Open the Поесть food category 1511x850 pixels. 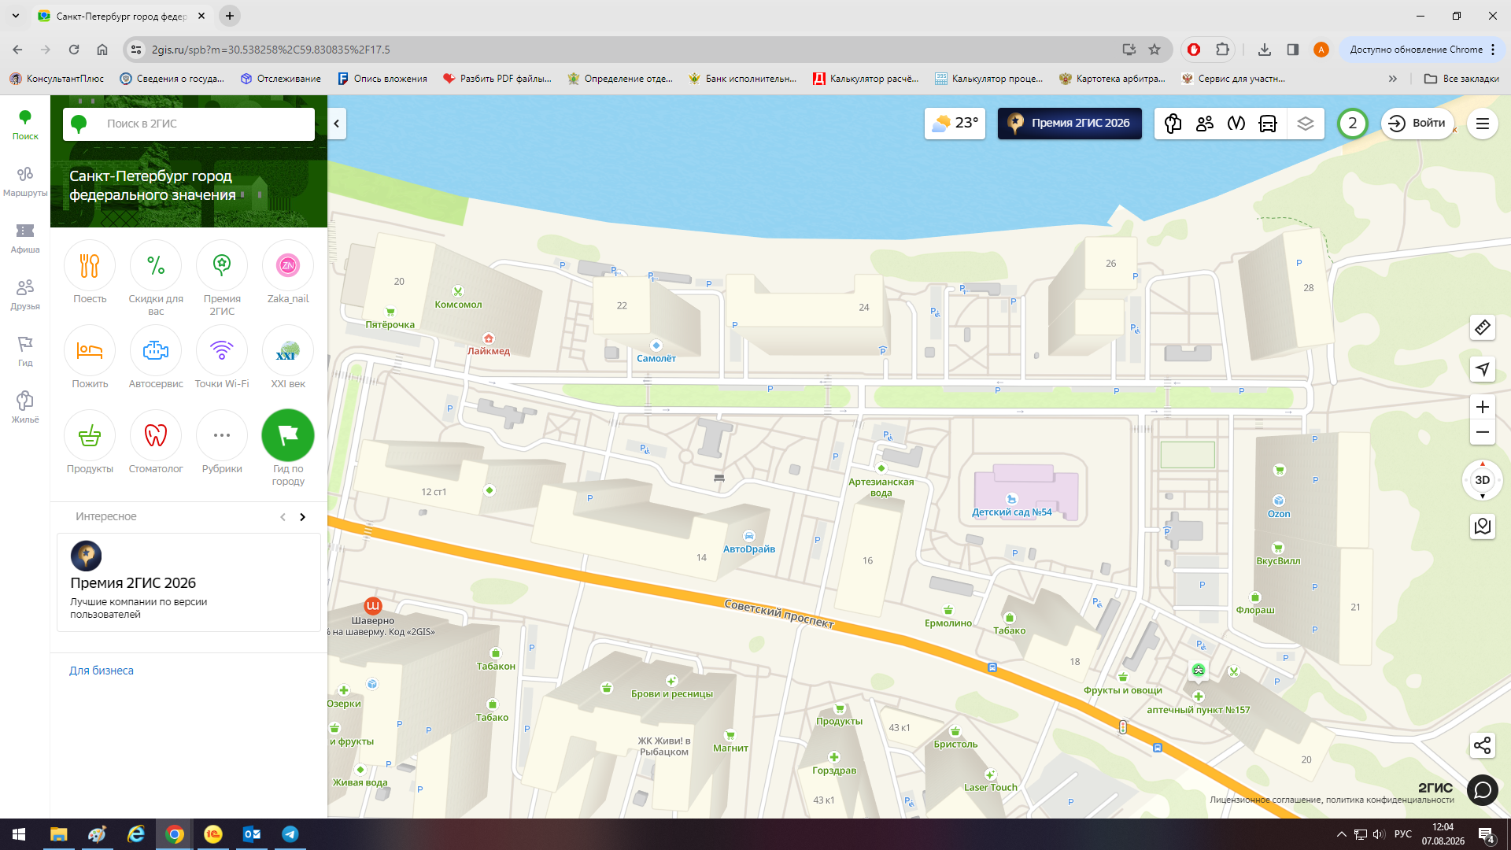(x=90, y=273)
